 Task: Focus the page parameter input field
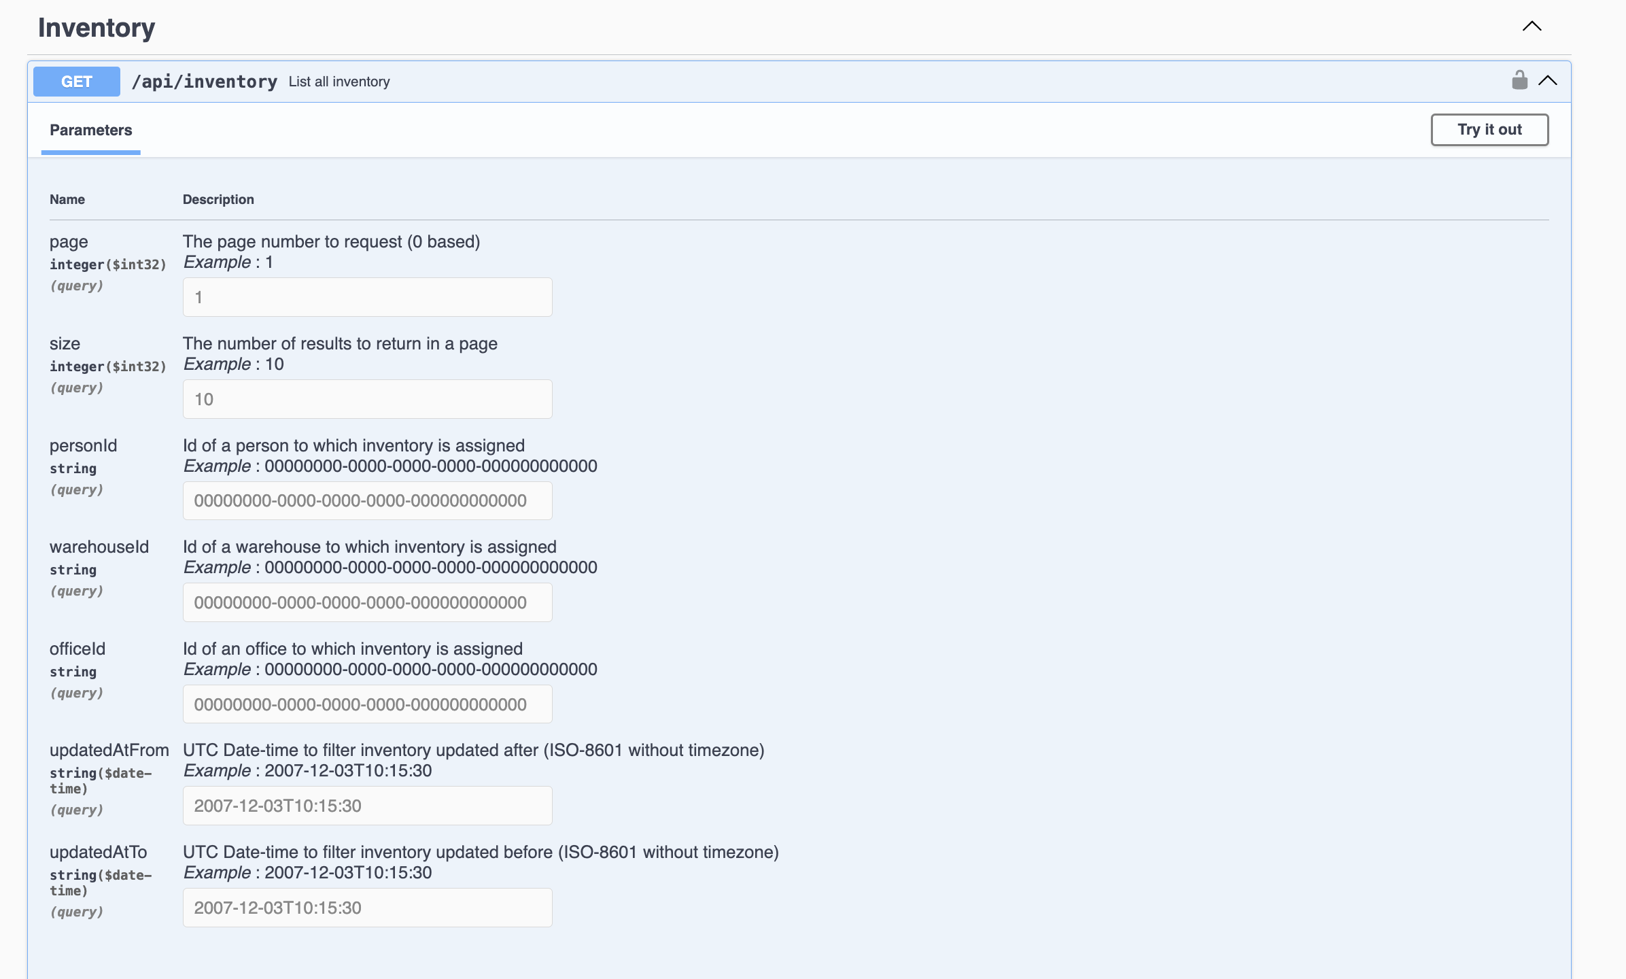click(367, 297)
